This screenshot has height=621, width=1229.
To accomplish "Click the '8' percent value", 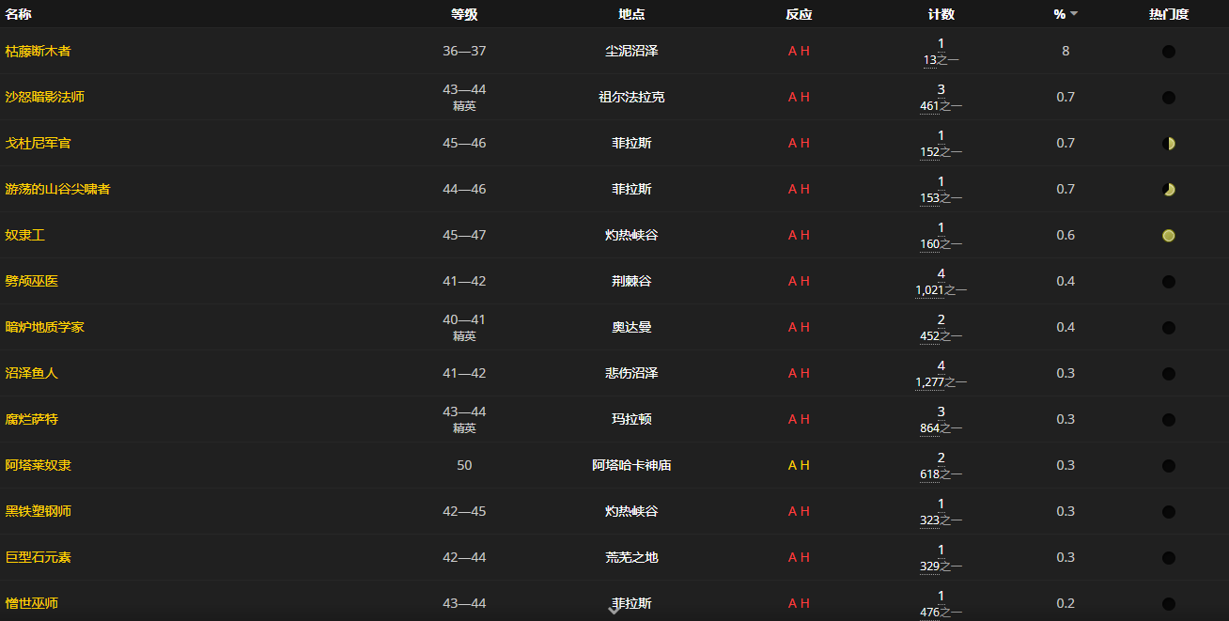I will click(1066, 51).
